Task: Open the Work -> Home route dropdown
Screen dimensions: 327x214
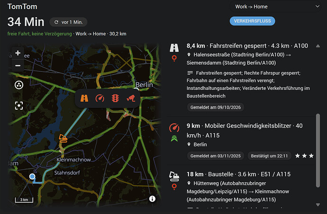Action: (x=275, y=7)
